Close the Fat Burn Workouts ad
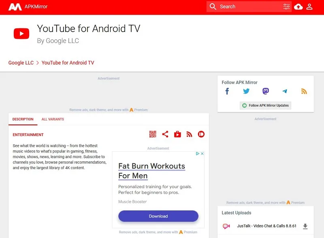The image size is (324, 238). (x=202, y=154)
